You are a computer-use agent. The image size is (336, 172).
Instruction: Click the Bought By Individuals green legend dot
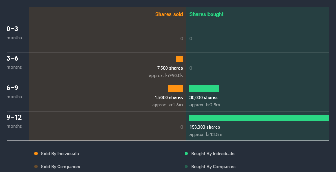point(186,154)
